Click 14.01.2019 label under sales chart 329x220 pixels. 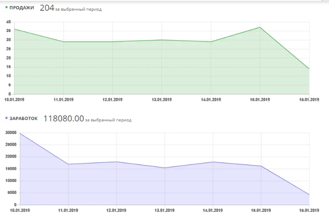pos(211,100)
